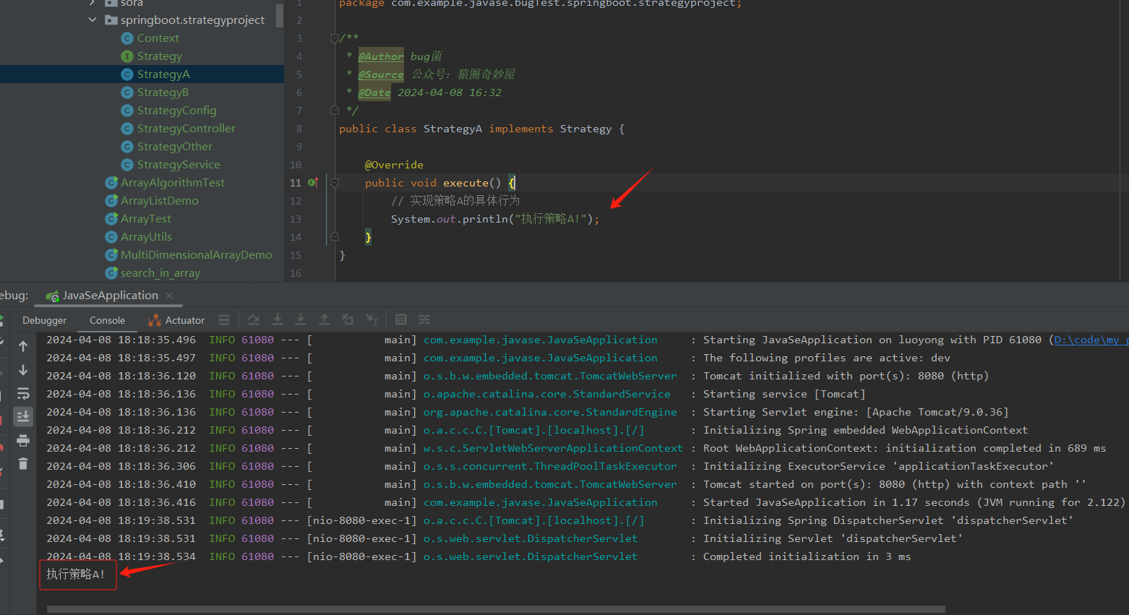
Task: Click the @Source Javadoc tag
Action: (381, 74)
